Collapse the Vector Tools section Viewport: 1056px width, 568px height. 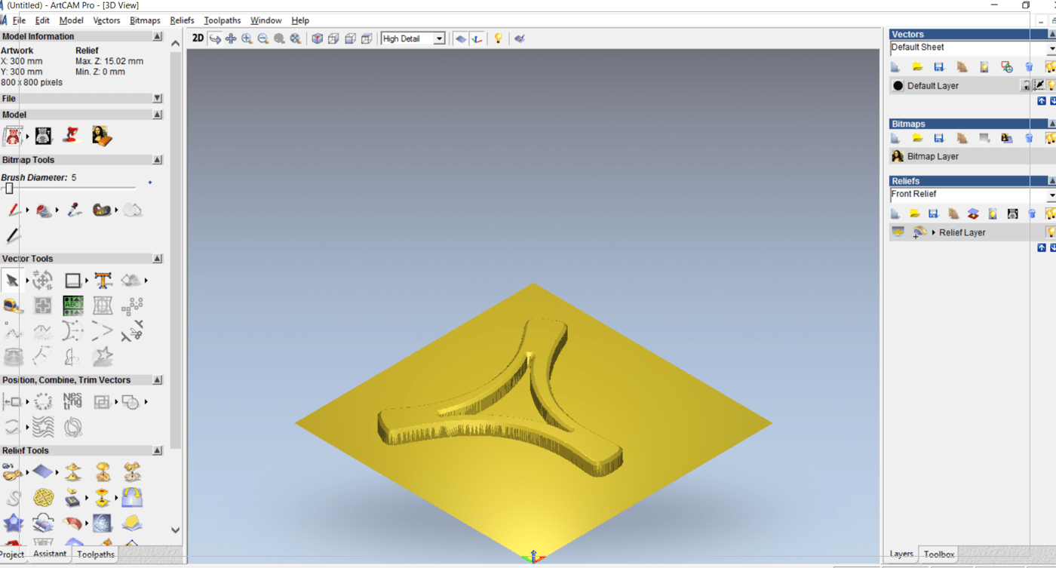tap(157, 259)
